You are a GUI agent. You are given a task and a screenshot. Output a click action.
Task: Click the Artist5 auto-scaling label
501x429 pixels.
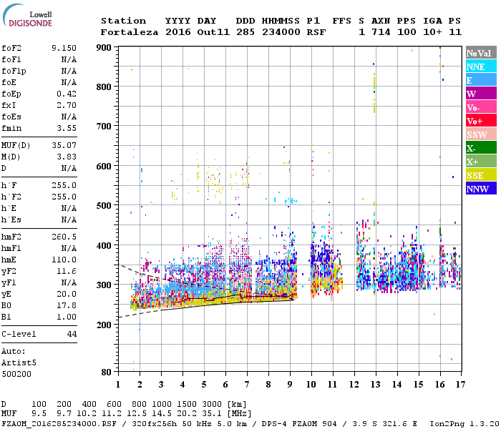click(x=19, y=363)
